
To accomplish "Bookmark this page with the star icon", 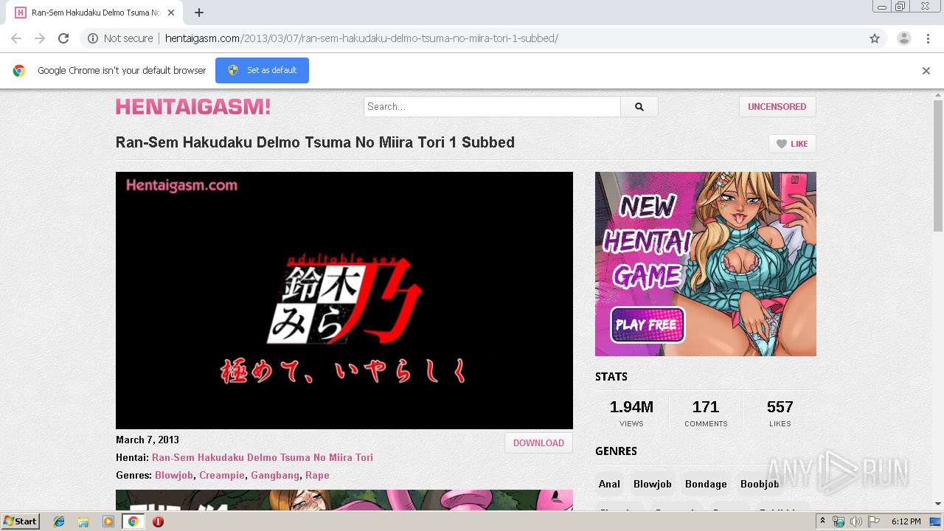I will tap(875, 38).
